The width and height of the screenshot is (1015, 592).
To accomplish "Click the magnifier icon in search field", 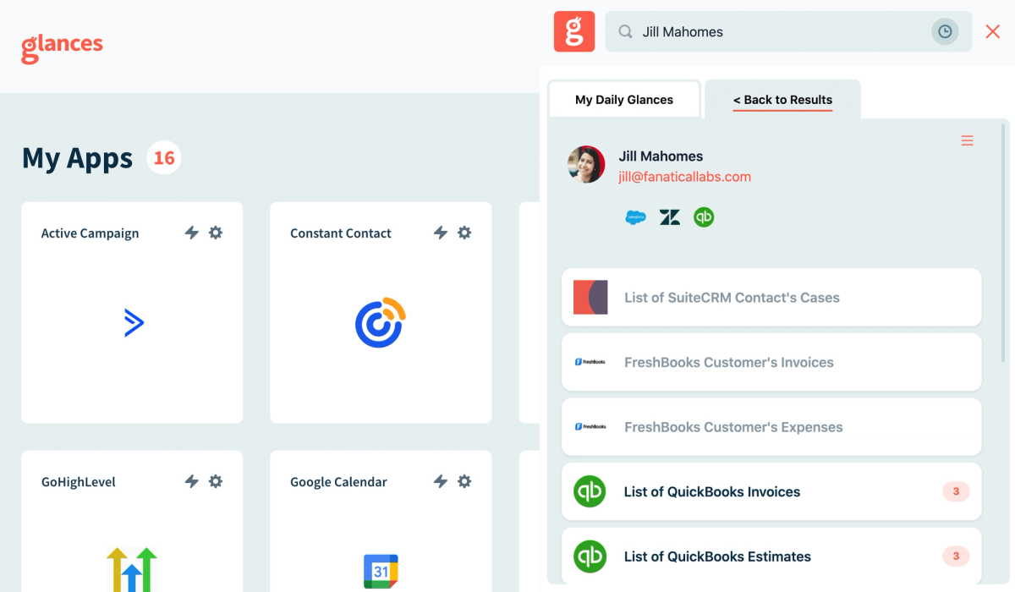I will [x=626, y=32].
